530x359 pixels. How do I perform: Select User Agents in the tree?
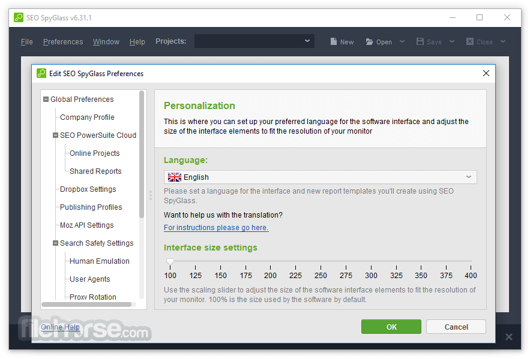point(89,279)
